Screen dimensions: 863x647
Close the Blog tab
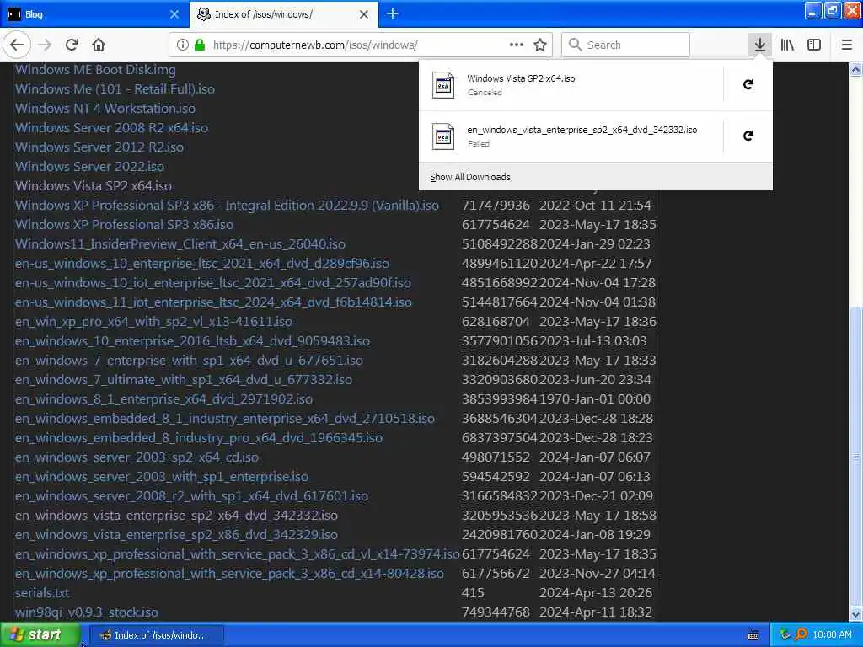point(174,14)
